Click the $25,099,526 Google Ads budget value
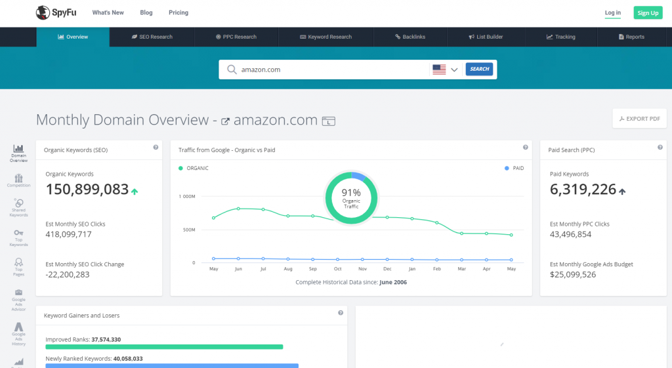The width and height of the screenshot is (672, 368). tap(572, 275)
